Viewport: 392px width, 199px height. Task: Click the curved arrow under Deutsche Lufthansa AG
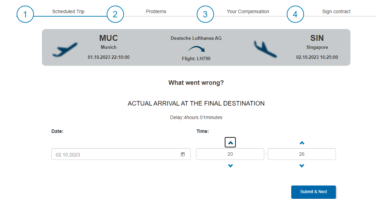coord(196,49)
